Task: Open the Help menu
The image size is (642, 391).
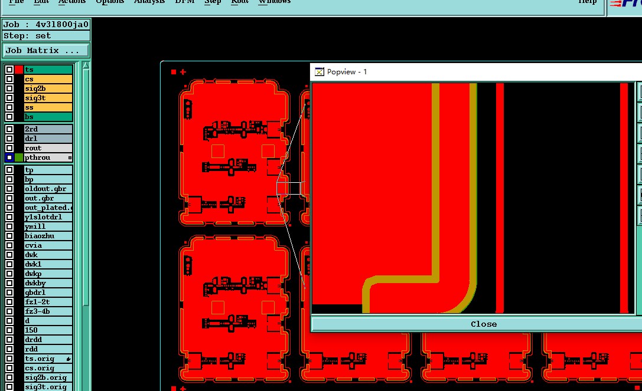Action: [588, 1]
